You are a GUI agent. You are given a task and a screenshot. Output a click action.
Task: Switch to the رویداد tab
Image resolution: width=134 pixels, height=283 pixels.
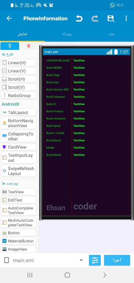coord(67,34)
